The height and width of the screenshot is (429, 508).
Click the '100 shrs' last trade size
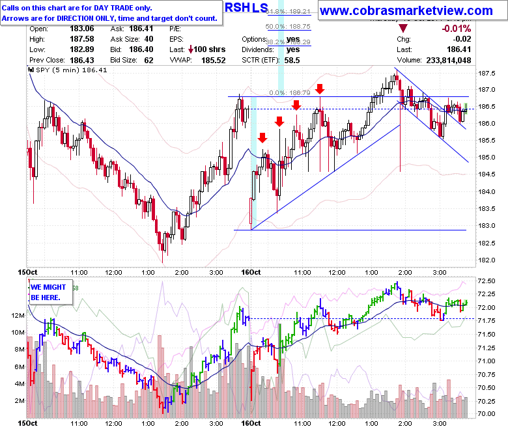coord(210,49)
